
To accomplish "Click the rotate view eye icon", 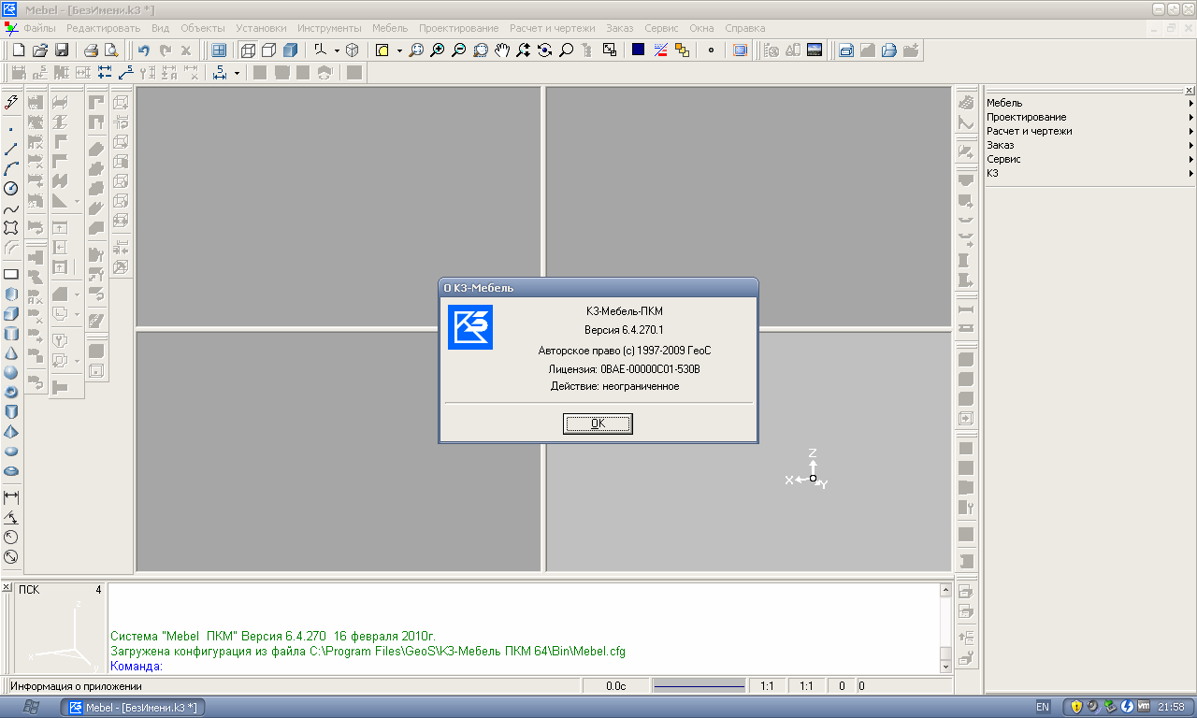I will point(545,50).
